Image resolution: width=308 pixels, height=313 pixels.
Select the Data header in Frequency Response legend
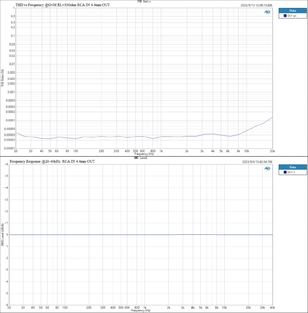293,167
